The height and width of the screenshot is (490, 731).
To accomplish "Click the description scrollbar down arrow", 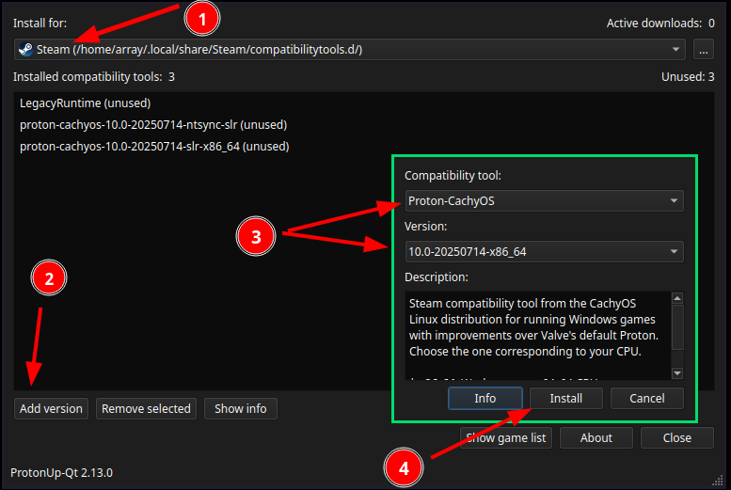I will point(676,373).
